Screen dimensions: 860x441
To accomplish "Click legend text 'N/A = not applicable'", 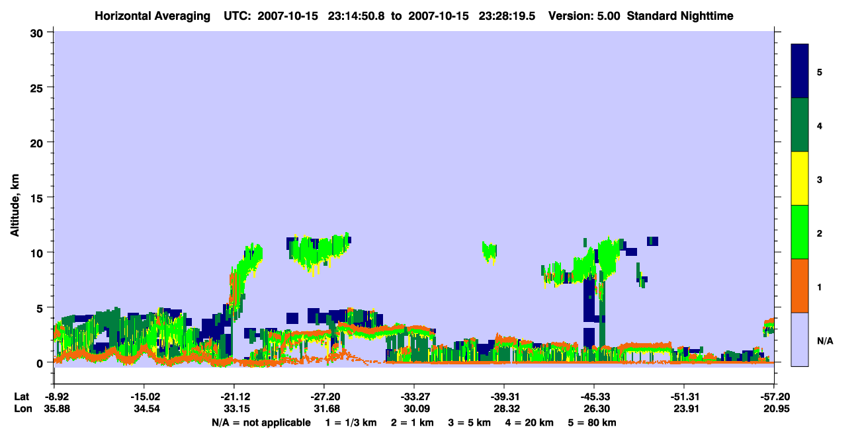I will 261,422.
